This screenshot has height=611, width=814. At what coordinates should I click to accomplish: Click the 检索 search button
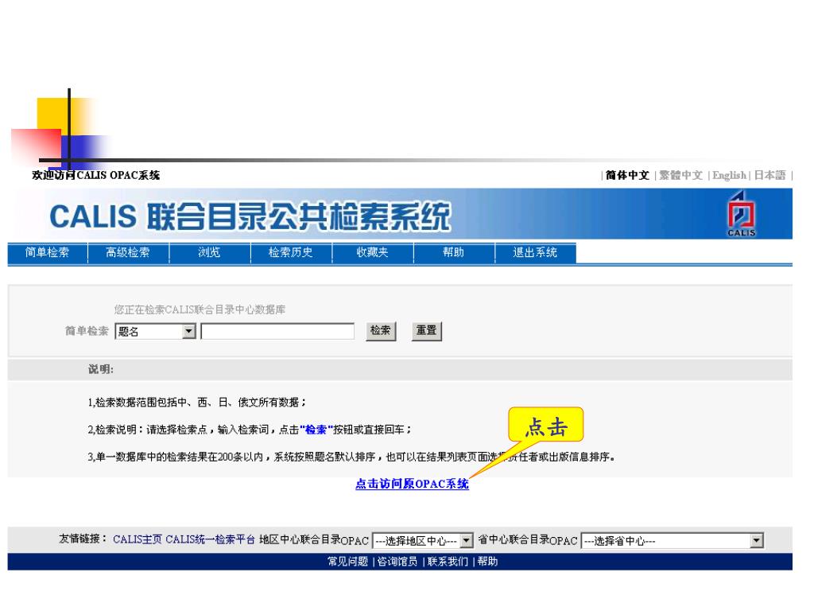(x=381, y=331)
